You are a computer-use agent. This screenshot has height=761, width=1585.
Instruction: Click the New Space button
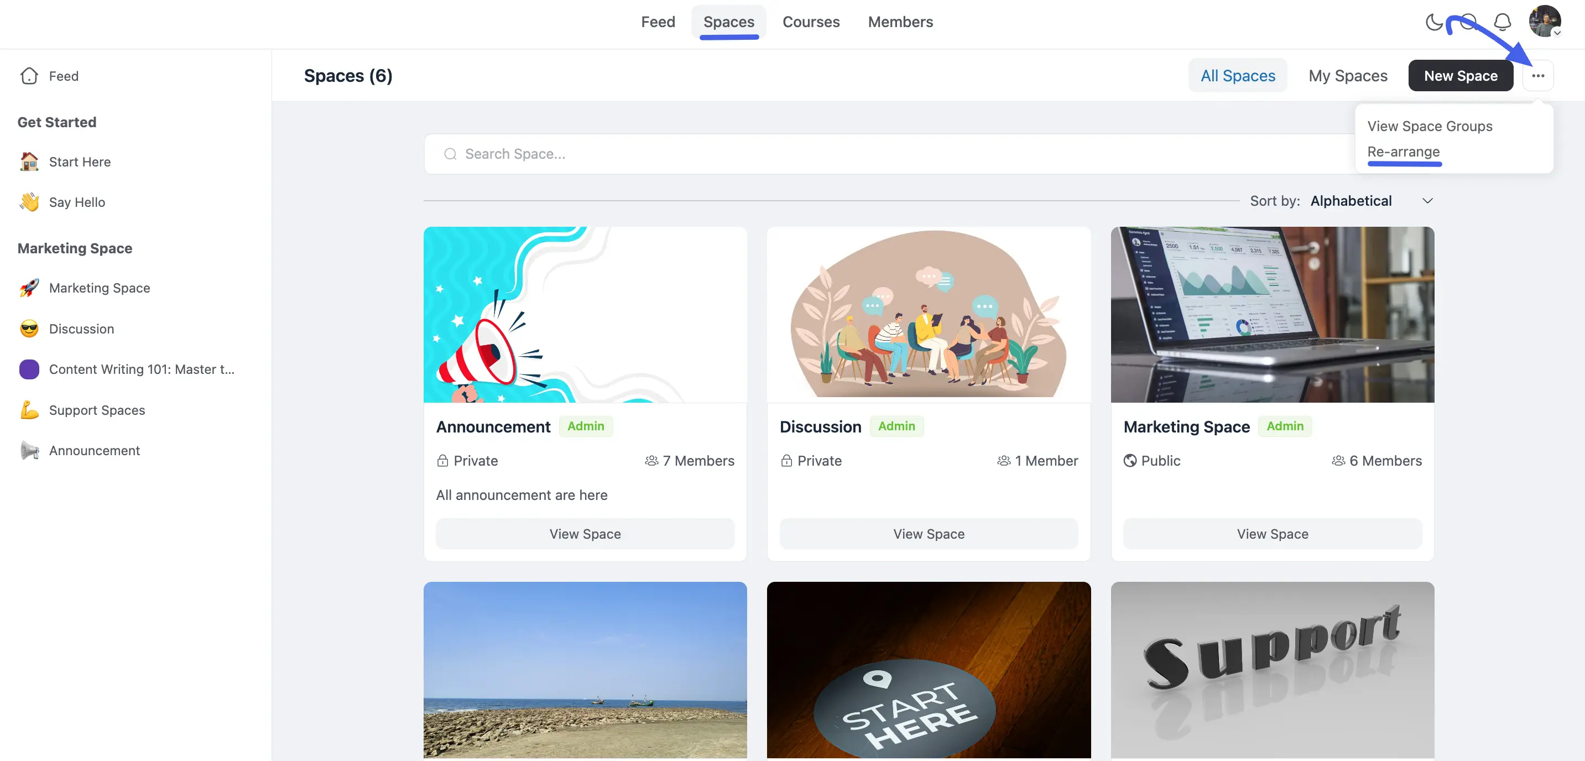click(1460, 76)
